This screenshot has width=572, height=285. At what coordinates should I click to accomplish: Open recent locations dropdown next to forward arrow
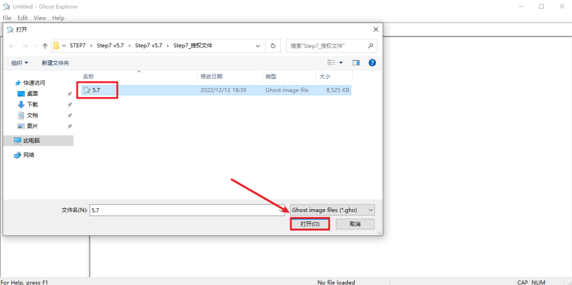point(35,46)
